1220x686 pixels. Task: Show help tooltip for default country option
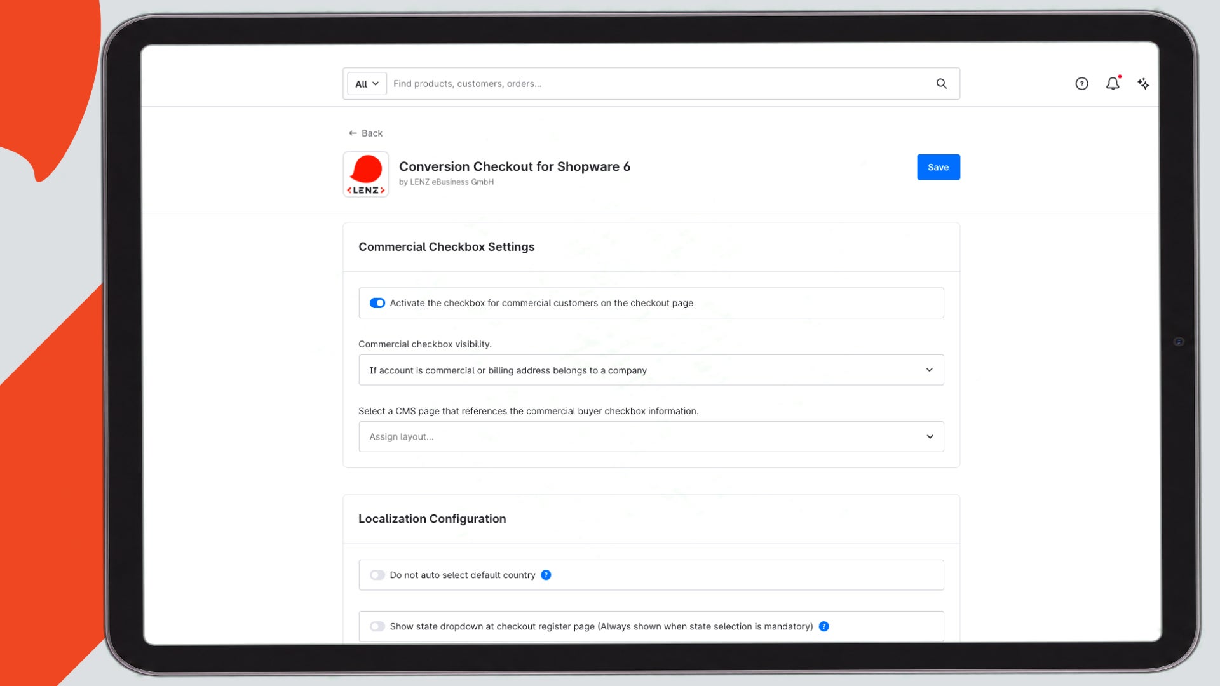[546, 575]
